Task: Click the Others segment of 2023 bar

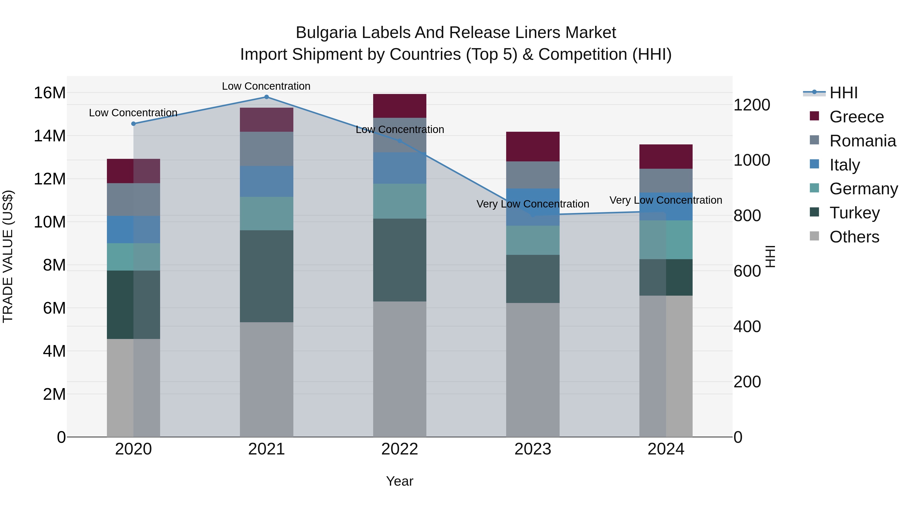Action: [533, 370]
